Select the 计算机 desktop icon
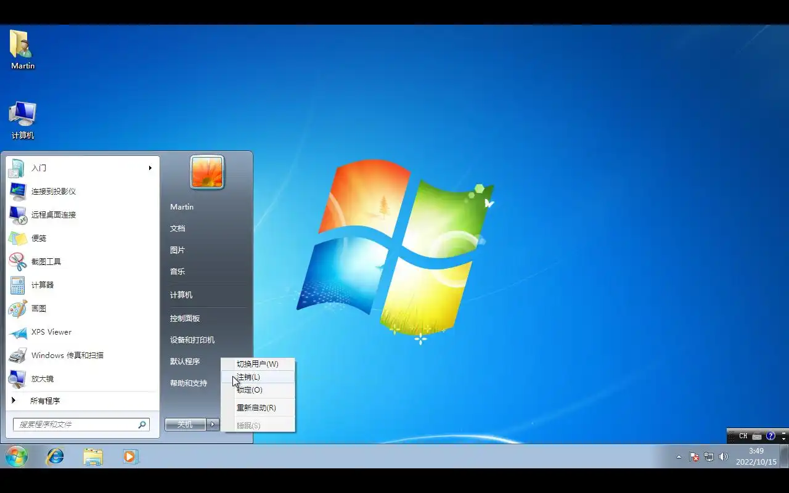This screenshot has height=493, width=789. pos(23,120)
